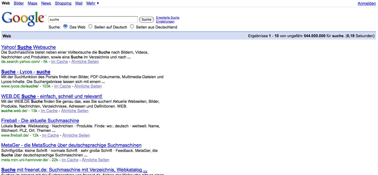Select 'Seiten auf Deutsch' radio button
This screenshot has height=175, width=378.
point(90,27)
